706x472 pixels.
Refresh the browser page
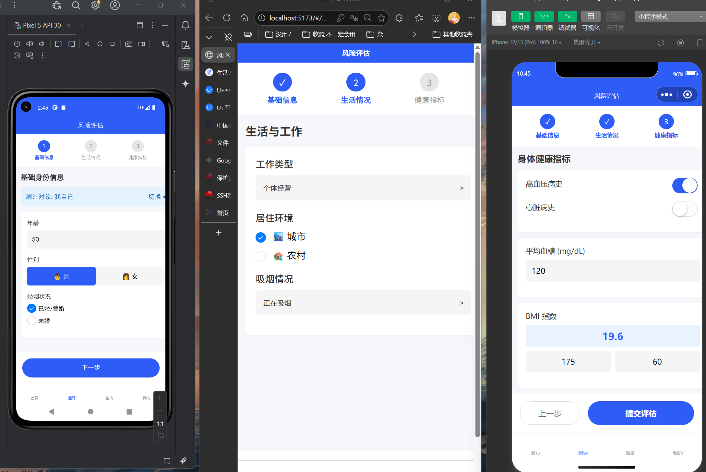pyautogui.click(x=227, y=18)
